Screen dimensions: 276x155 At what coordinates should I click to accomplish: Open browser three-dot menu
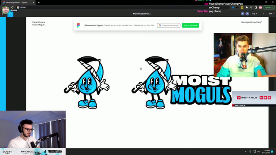[273, 8]
